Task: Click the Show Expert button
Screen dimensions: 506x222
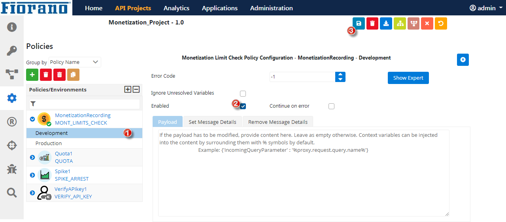Action: click(x=408, y=78)
